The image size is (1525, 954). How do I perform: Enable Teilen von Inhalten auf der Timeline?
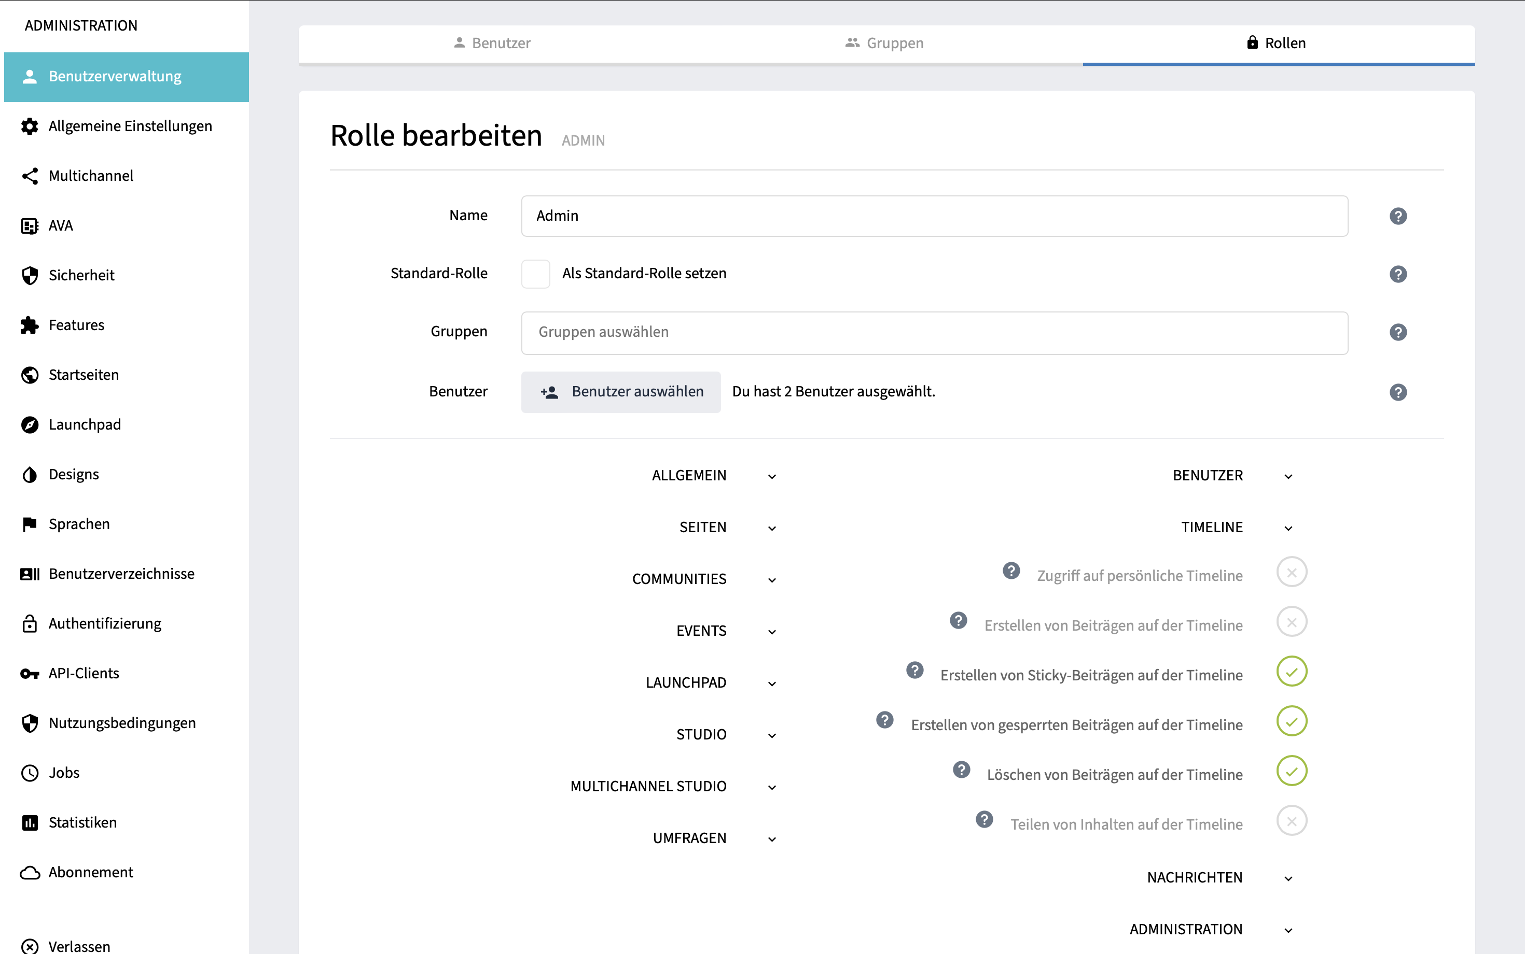click(x=1292, y=821)
